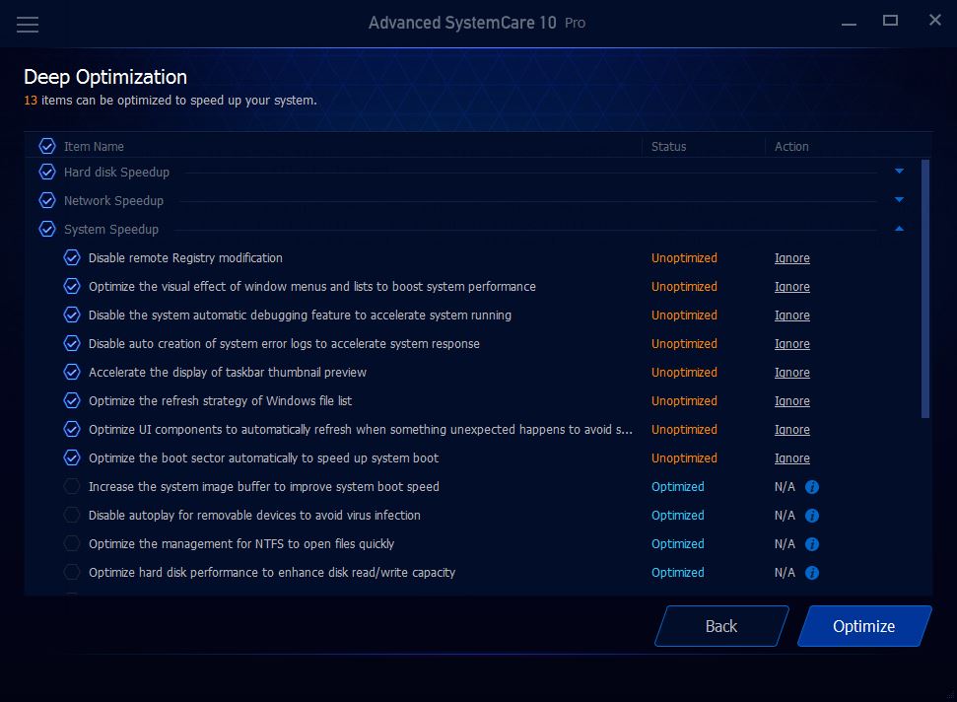Image resolution: width=957 pixels, height=702 pixels.
Task: Check Increase the system image buffer item
Action: [x=72, y=486]
